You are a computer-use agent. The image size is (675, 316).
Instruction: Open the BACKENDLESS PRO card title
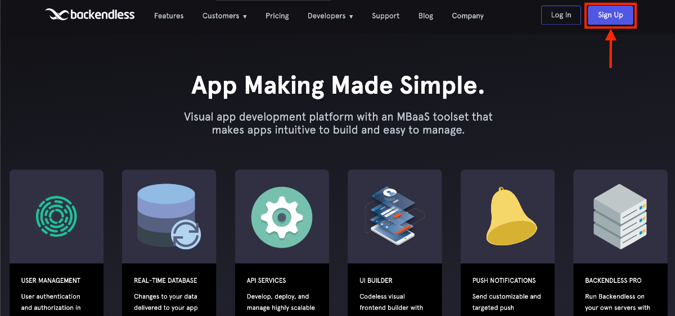tap(613, 280)
